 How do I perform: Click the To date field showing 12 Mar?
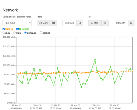click(95, 23)
